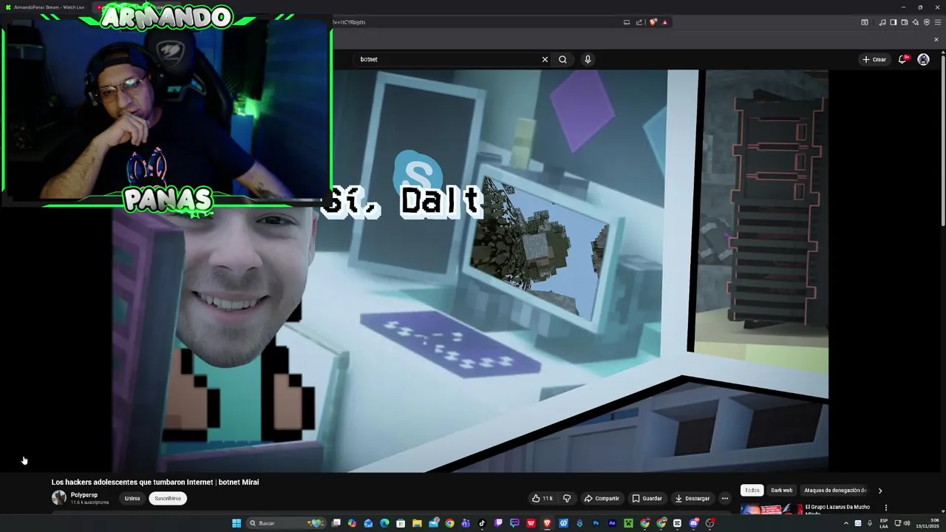Click the Crear button

tap(874, 59)
